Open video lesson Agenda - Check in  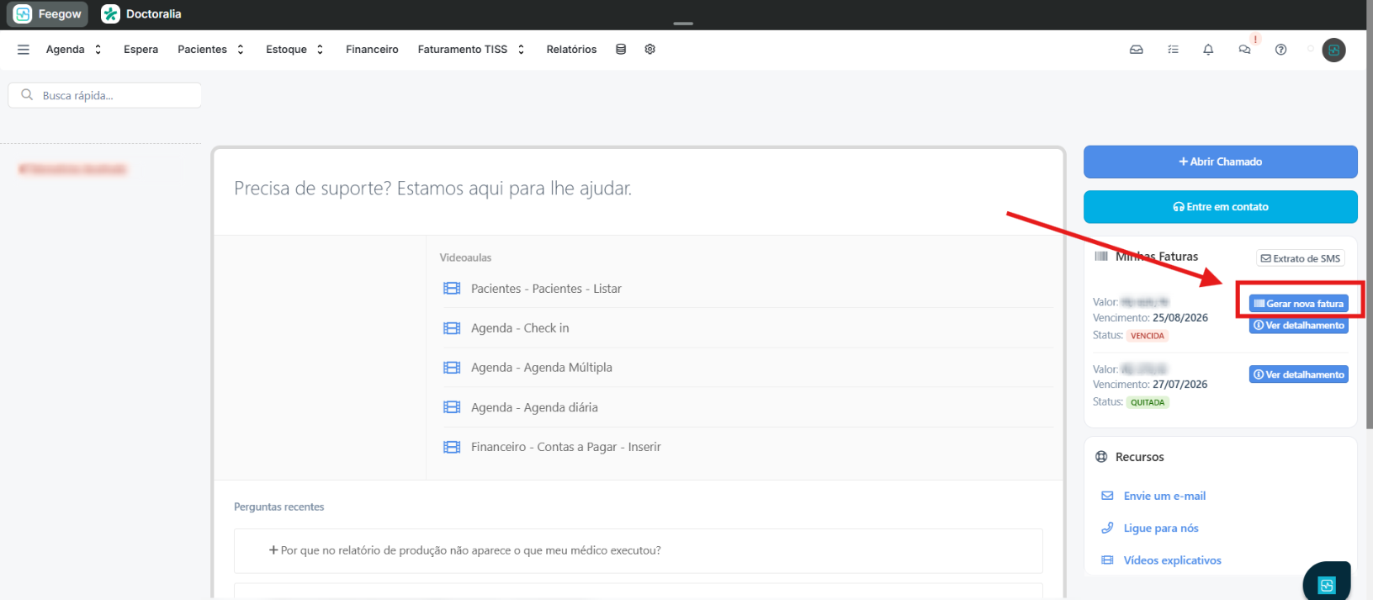tap(520, 328)
